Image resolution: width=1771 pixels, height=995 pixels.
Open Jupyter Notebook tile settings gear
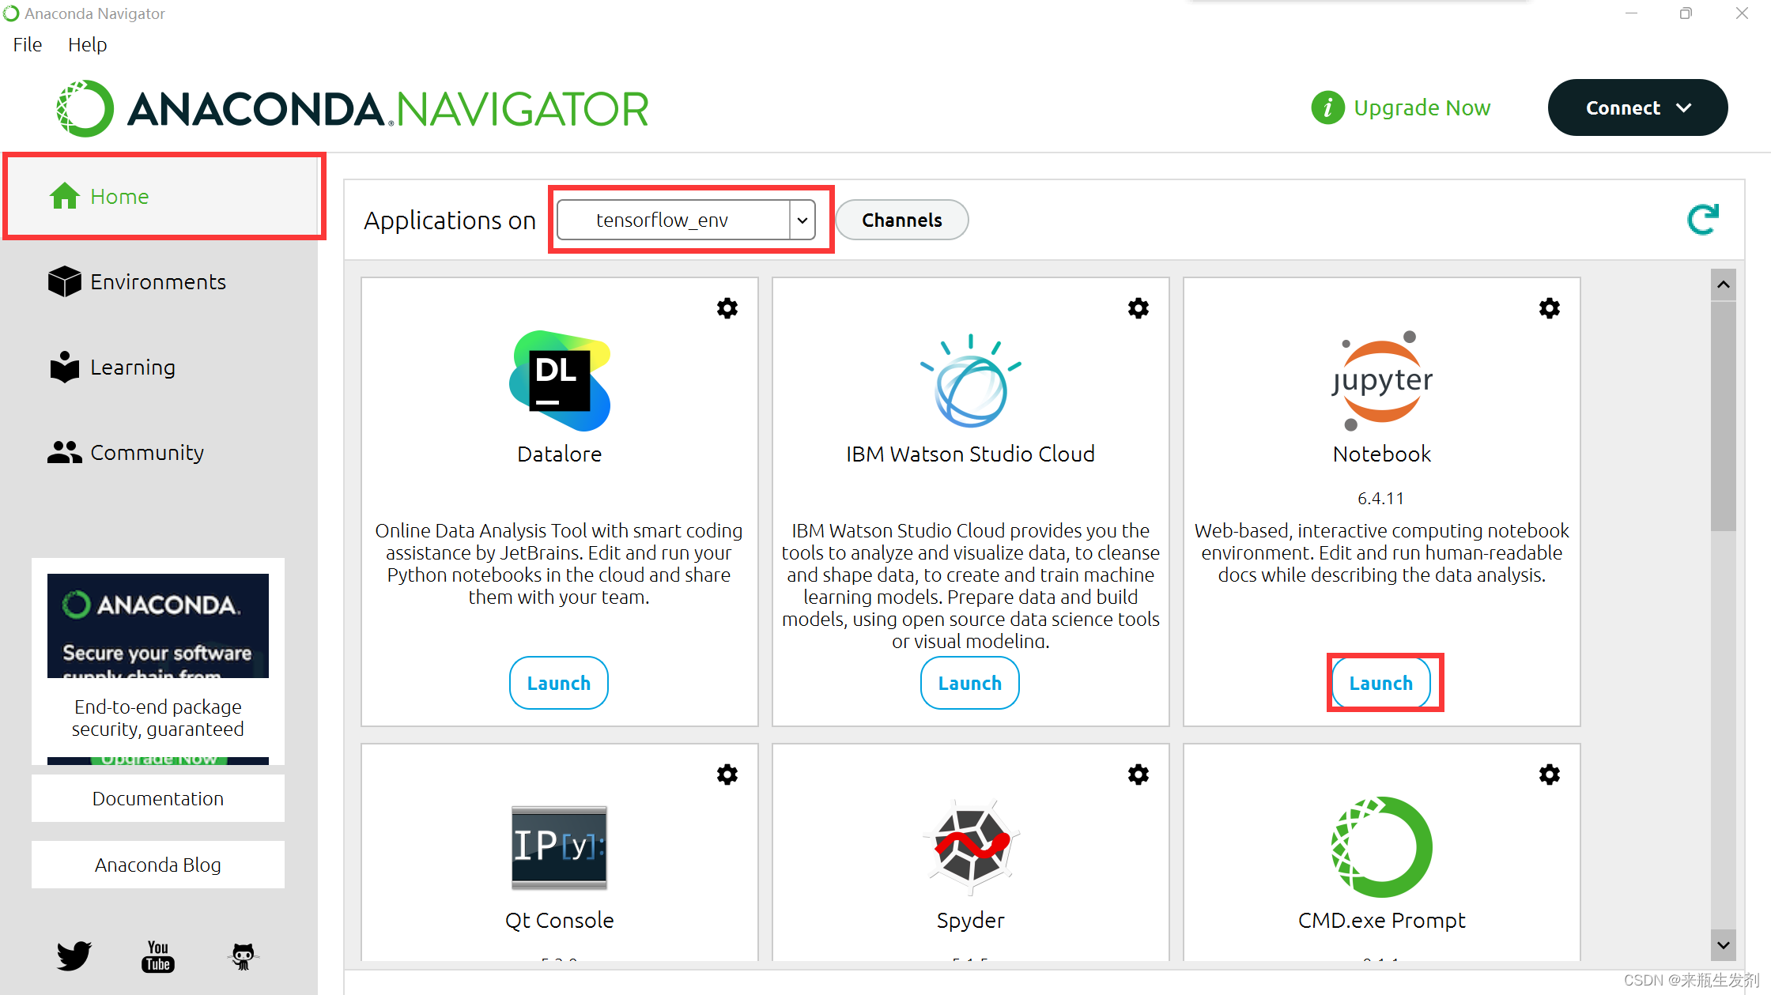(1550, 308)
